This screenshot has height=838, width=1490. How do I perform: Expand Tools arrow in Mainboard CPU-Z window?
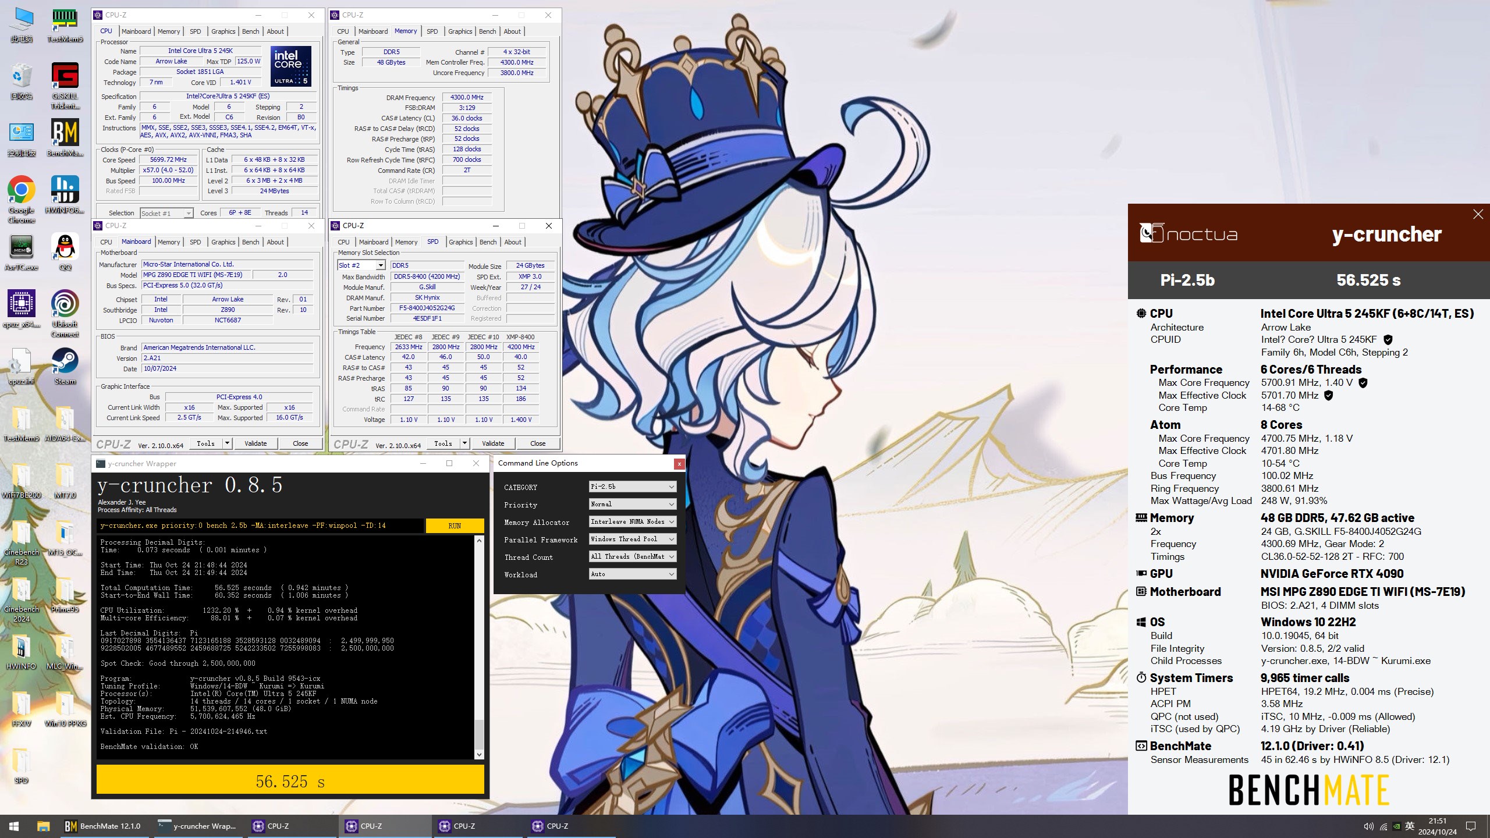click(227, 443)
